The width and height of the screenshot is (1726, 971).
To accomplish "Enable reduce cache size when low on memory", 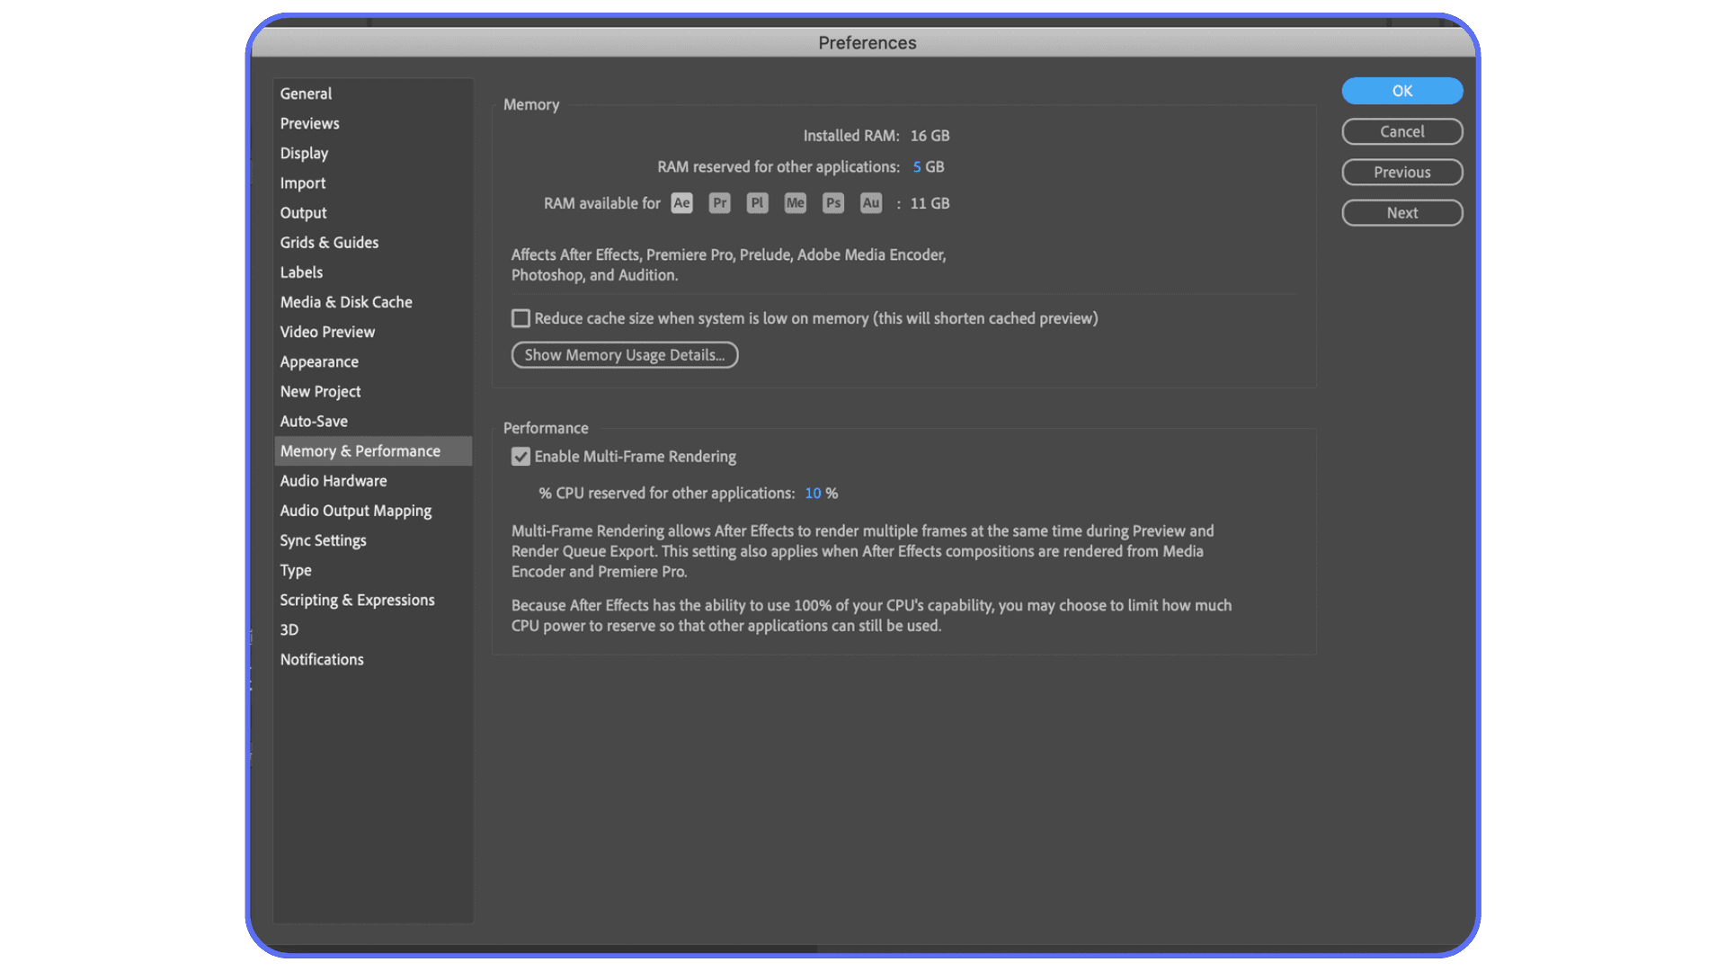I will pyautogui.click(x=520, y=318).
